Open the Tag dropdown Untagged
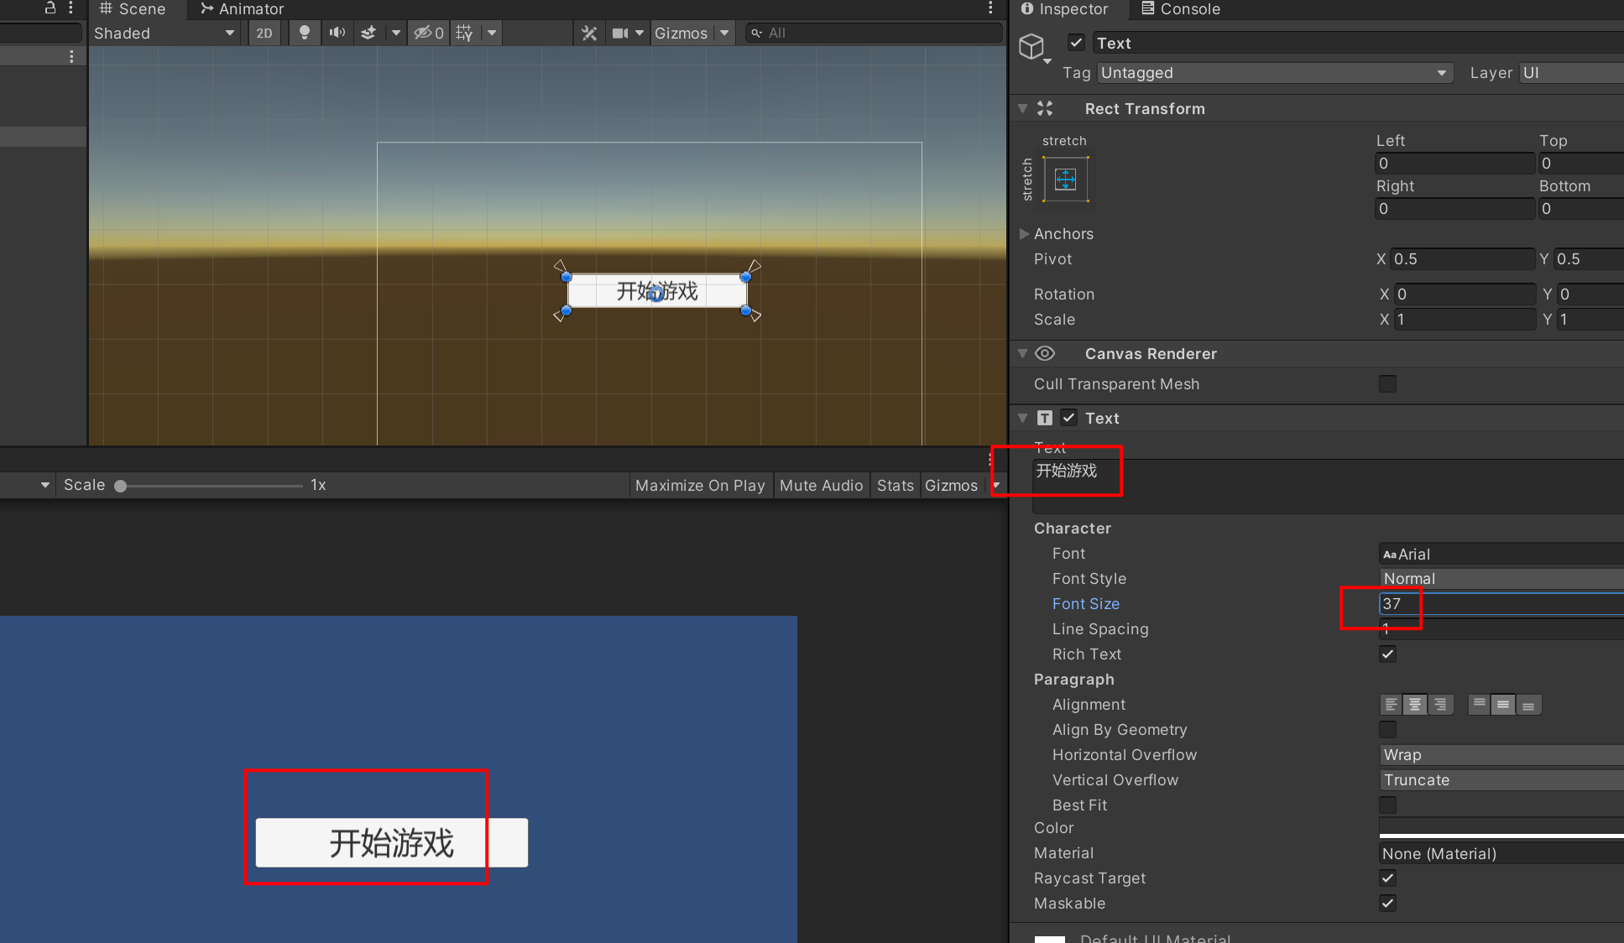The width and height of the screenshot is (1624, 943). (x=1274, y=73)
